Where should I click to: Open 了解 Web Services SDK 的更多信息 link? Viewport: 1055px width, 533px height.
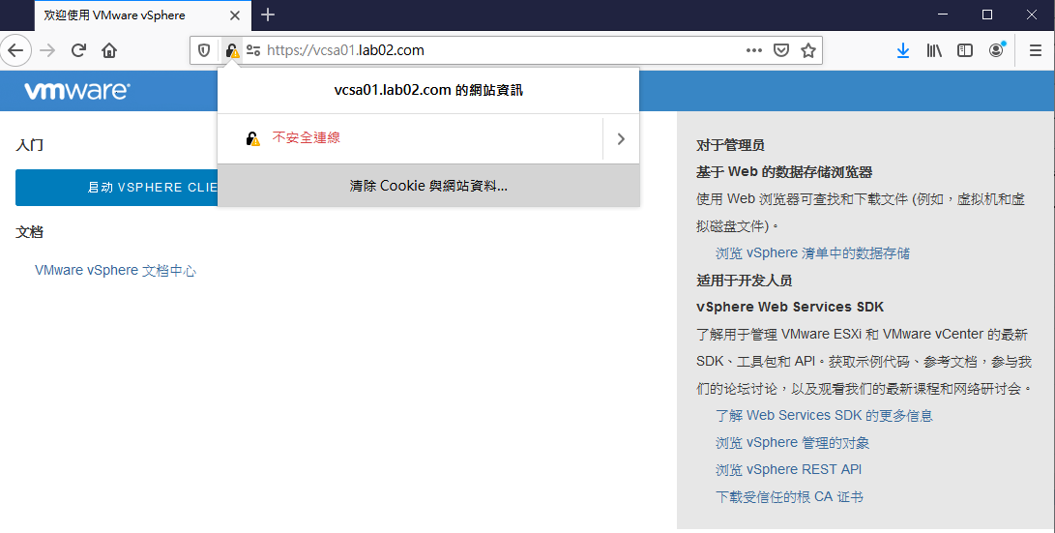tap(824, 415)
